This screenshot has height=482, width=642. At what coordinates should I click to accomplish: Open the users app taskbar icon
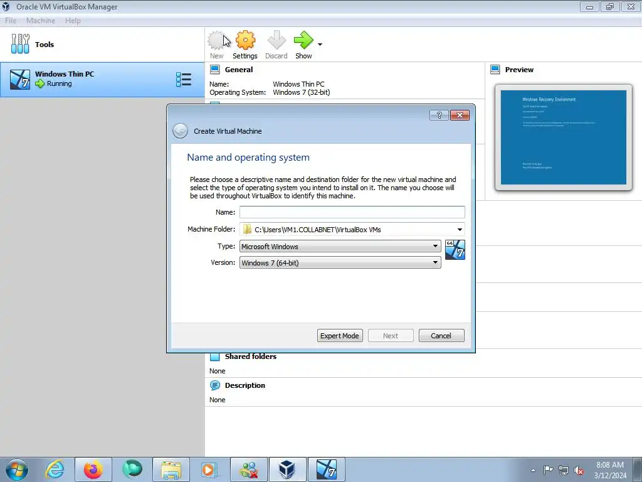click(249, 469)
